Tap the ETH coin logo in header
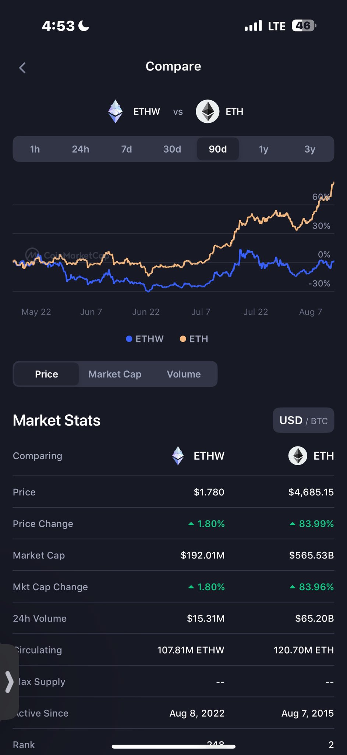Screen dimensions: 347x755 (208, 111)
